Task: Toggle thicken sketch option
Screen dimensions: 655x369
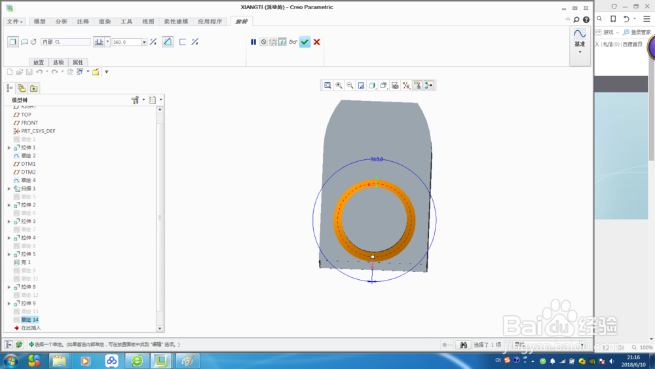Action: [183, 42]
